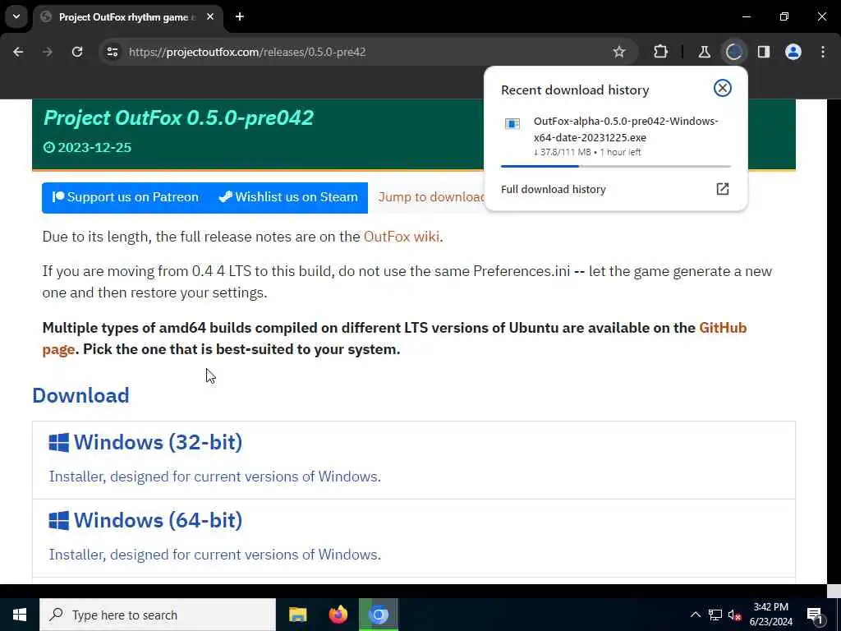Screen dimensions: 841x631
Task: Open the GitHub page link
Action: 723,328
